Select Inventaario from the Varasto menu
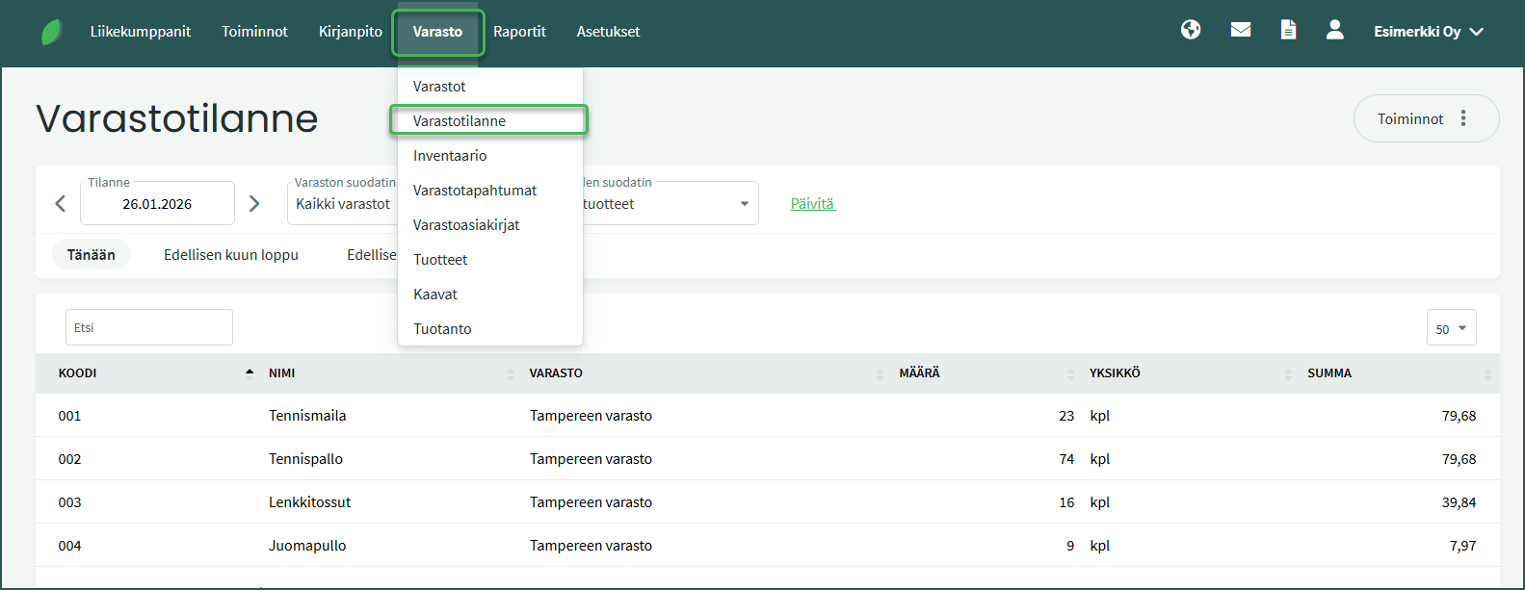The image size is (1525, 590). tap(450, 156)
